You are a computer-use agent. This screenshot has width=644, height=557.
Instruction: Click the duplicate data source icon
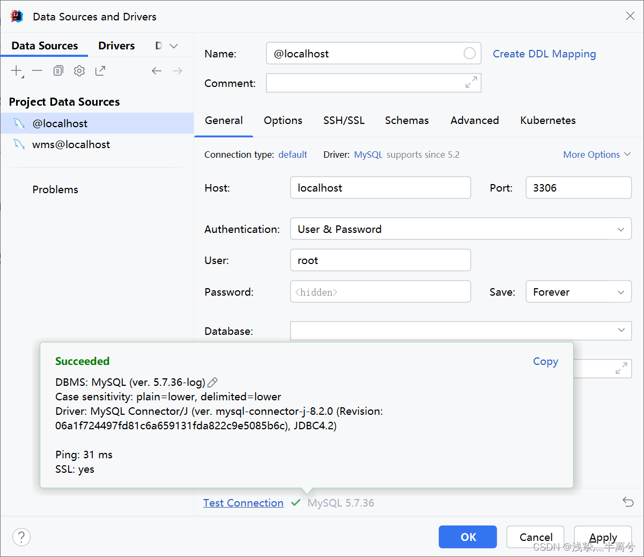pos(58,71)
